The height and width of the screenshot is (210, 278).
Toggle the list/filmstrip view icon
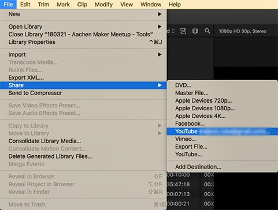(183, 31)
